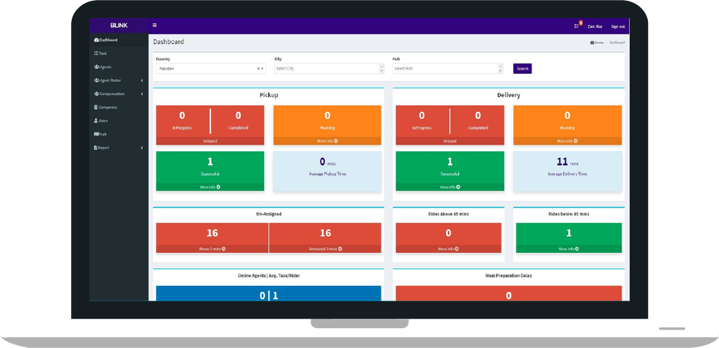Expand the Agent Roster submenu

[141, 80]
